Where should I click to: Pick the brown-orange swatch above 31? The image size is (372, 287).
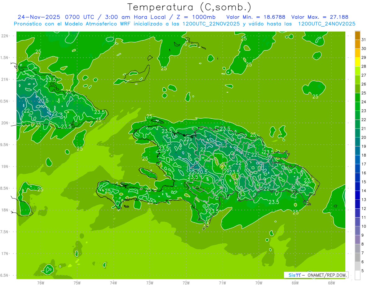coord(357,35)
